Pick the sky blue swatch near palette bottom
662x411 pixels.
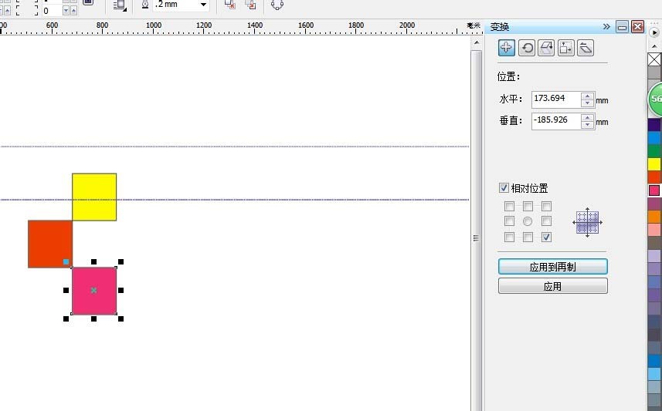click(654, 373)
